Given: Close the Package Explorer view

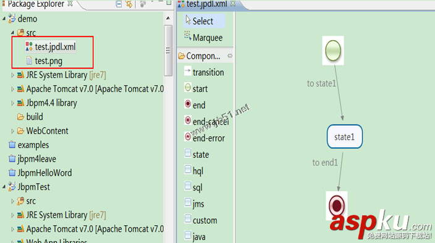Looking at the screenshot, I should click(70, 4).
